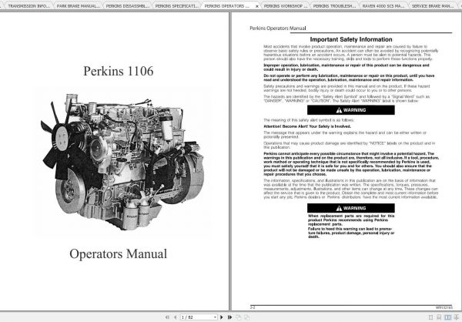The image size is (462, 322).
Task: Select two-page continuous scrolling view
Action: click(x=457, y=317)
